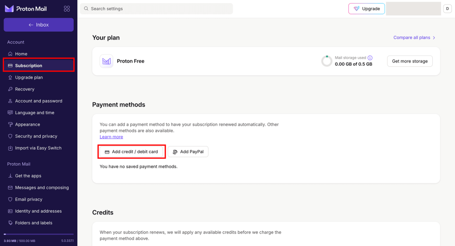
Task: Open Upgrade plan sidebar item
Action: [x=39, y=77]
